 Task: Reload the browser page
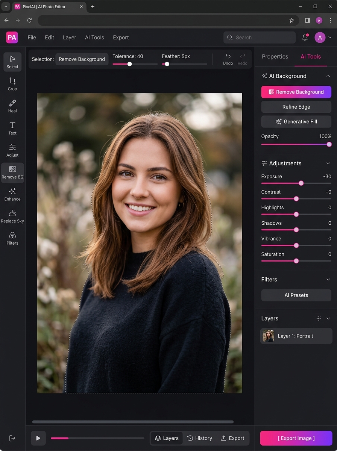29,20
